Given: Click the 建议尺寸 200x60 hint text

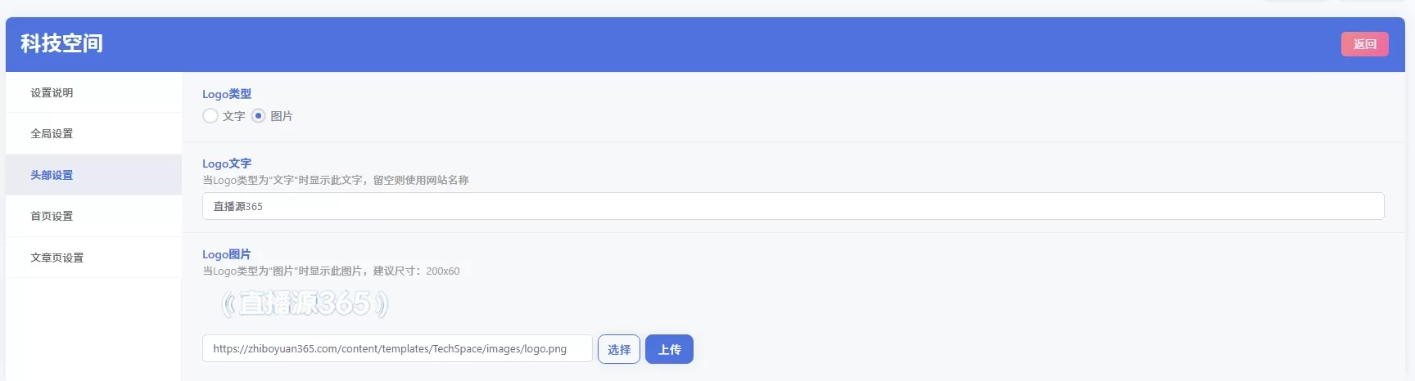Looking at the screenshot, I should tap(416, 271).
